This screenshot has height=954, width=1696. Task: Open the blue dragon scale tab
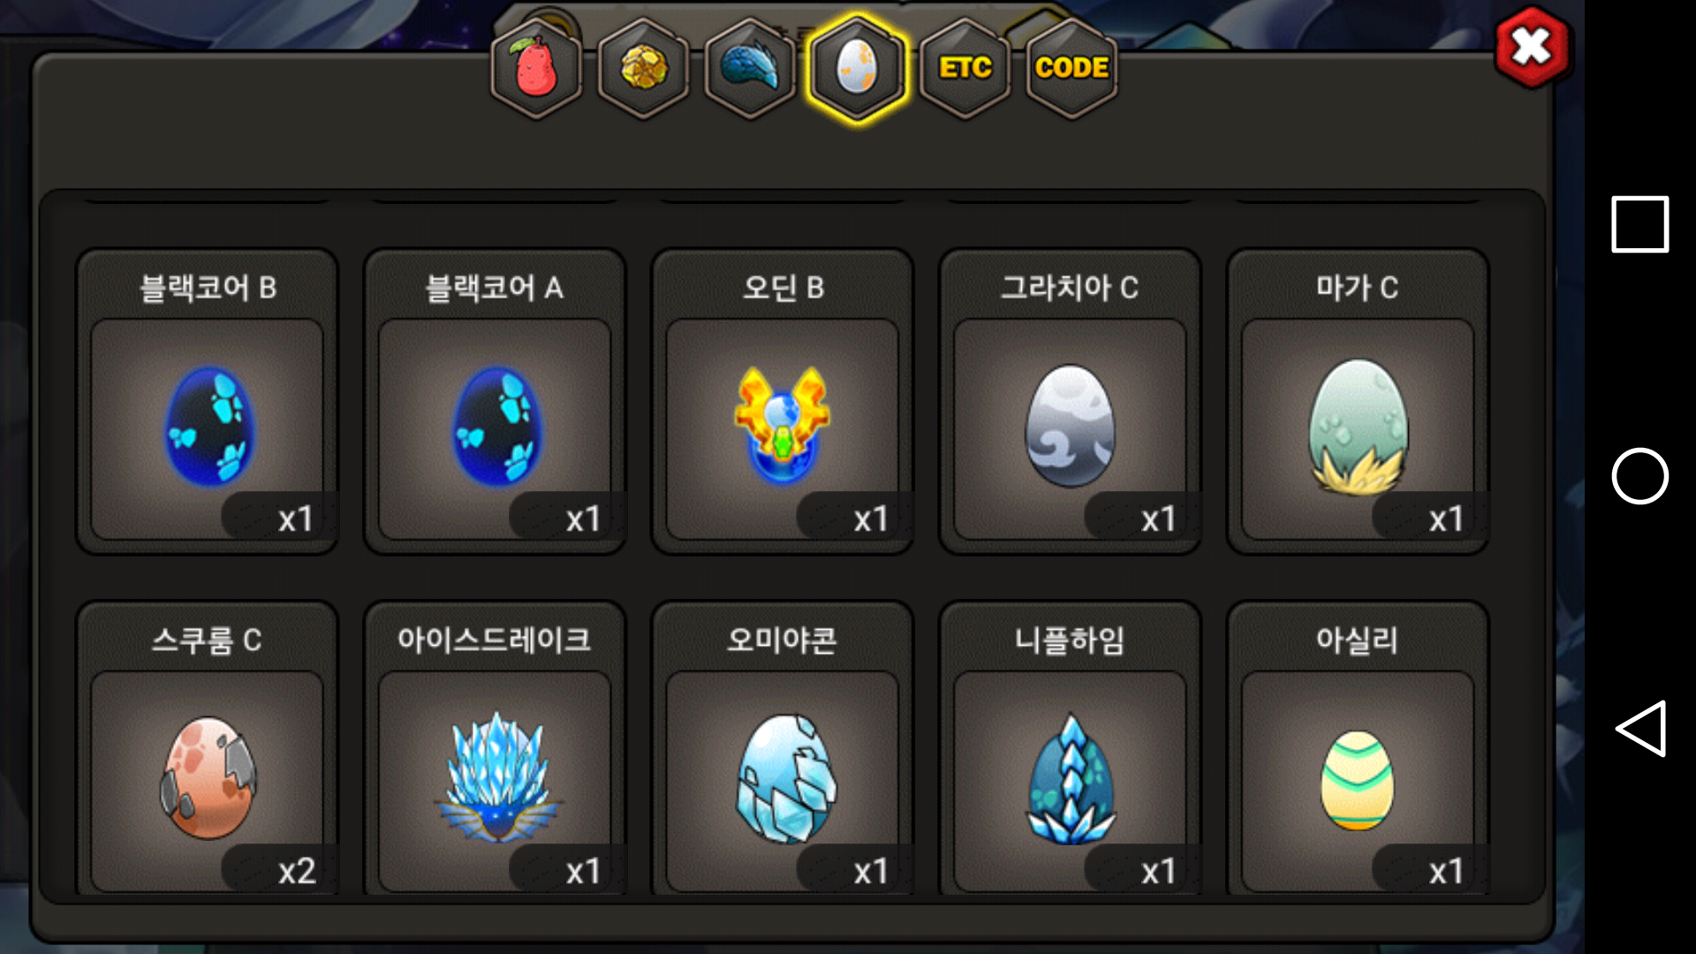tap(751, 68)
